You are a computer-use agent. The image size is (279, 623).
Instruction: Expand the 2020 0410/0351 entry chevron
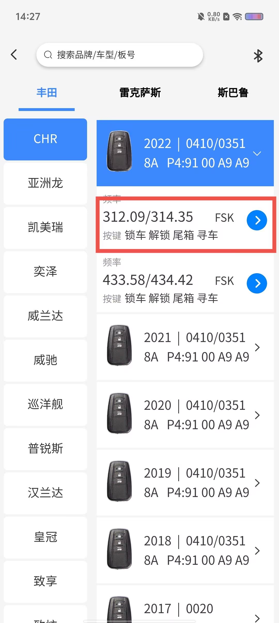pos(257,415)
